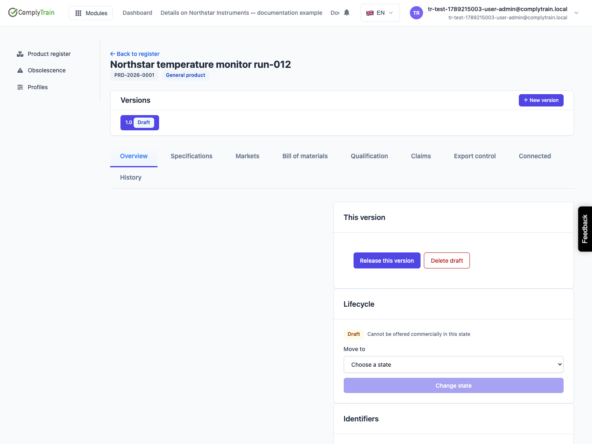592x444 pixels.
Task: Open the Feedback side tab
Action: (x=585, y=229)
